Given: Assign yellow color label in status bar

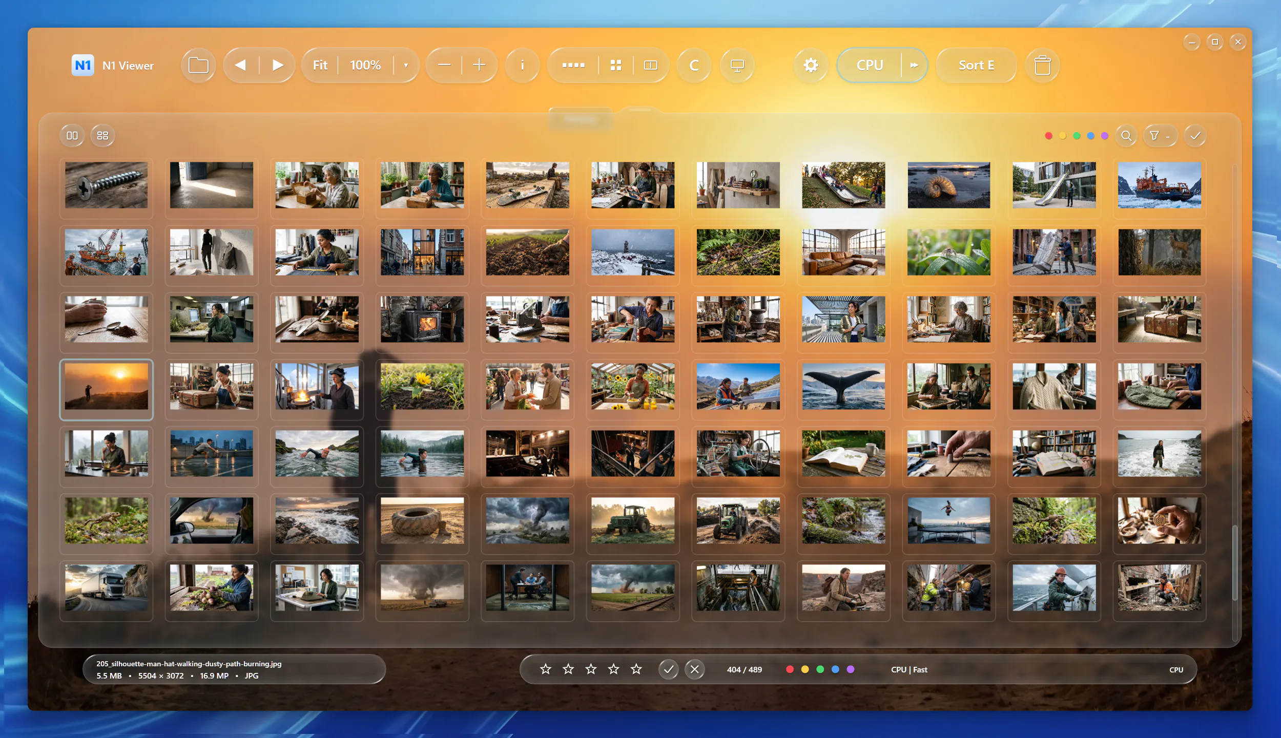Looking at the screenshot, I should (x=805, y=669).
